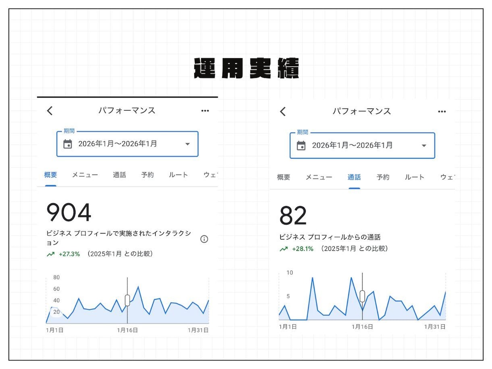This screenshot has width=492, height=369.
Task: Open info icon beside インタラクション description
Action: 204,239
